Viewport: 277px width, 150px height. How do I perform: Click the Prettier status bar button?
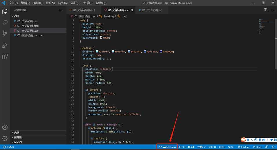tap(257, 147)
